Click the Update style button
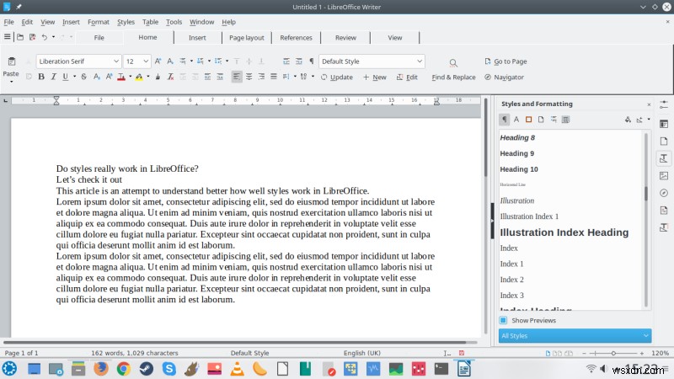This screenshot has width=674, height=379. coord(336,77)
